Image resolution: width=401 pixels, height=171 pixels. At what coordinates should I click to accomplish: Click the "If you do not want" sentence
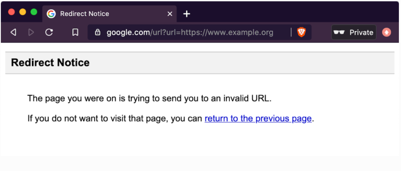point(115,119)
